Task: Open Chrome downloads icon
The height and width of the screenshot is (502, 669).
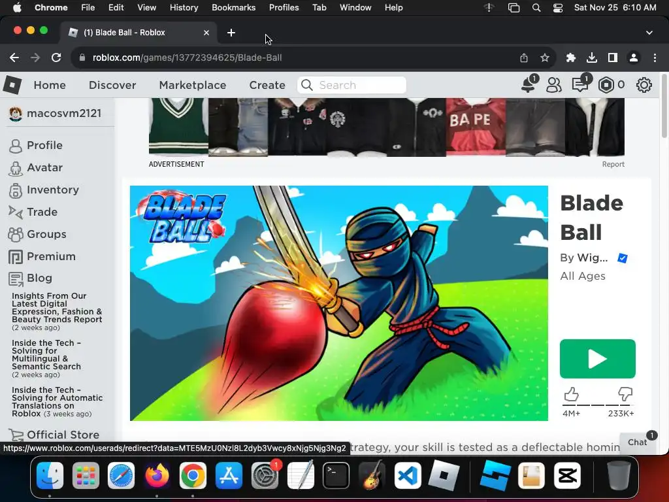Action: [592, 58]
